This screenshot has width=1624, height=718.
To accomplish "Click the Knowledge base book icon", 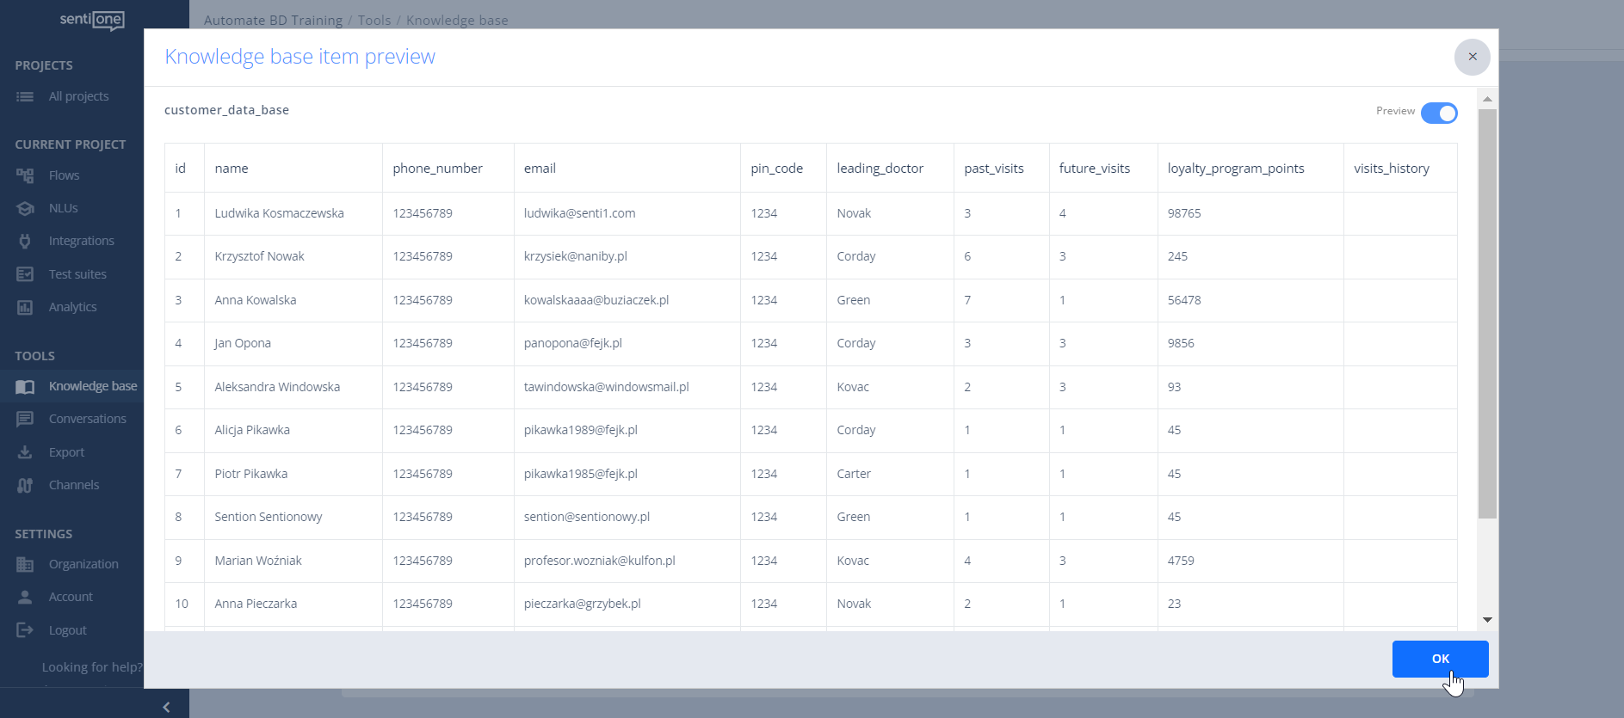I will pos(25,386).
